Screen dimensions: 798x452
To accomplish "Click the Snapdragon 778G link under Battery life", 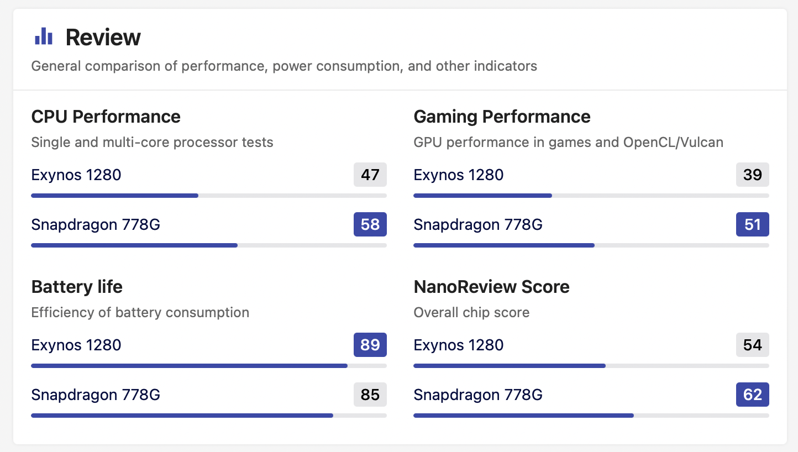I will tap(96, 395).
